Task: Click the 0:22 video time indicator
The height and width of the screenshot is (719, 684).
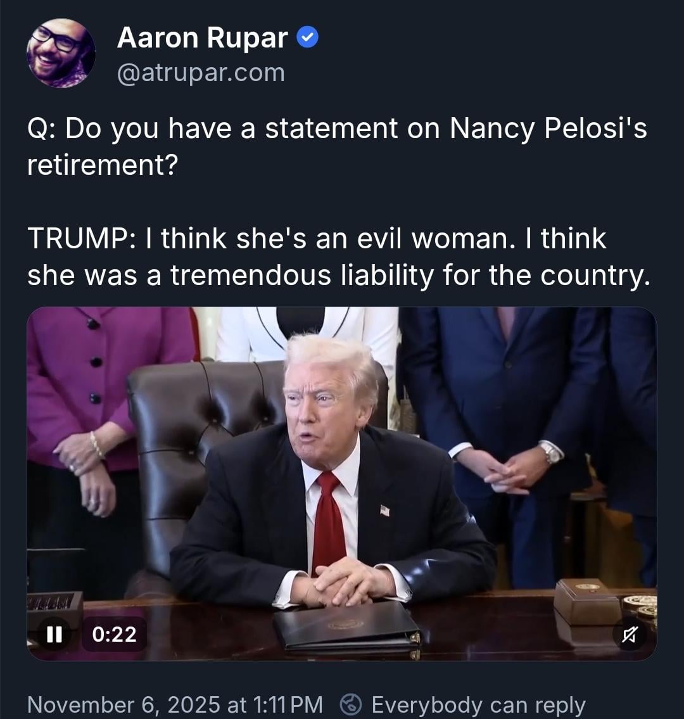Action: (114, 634)
